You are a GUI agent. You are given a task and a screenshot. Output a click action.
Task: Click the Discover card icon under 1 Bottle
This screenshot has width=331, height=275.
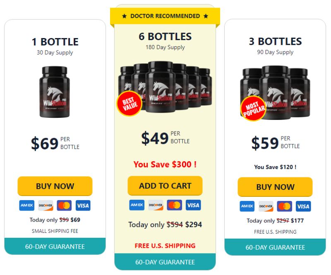click(x=46, y=206)
